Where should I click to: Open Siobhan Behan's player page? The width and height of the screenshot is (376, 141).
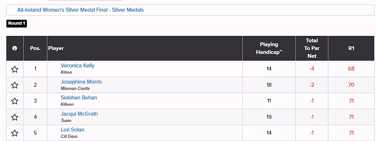(x=79, y=98)
